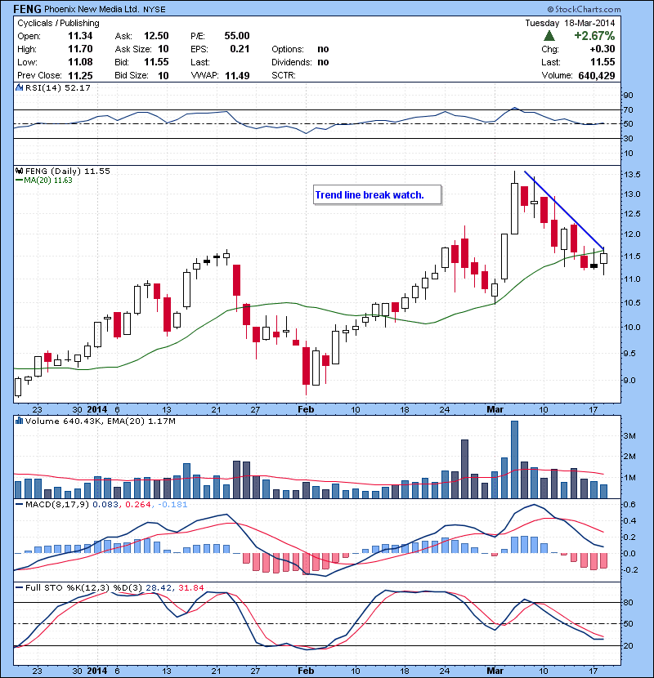Click the Bid Size label

point(132,76)
